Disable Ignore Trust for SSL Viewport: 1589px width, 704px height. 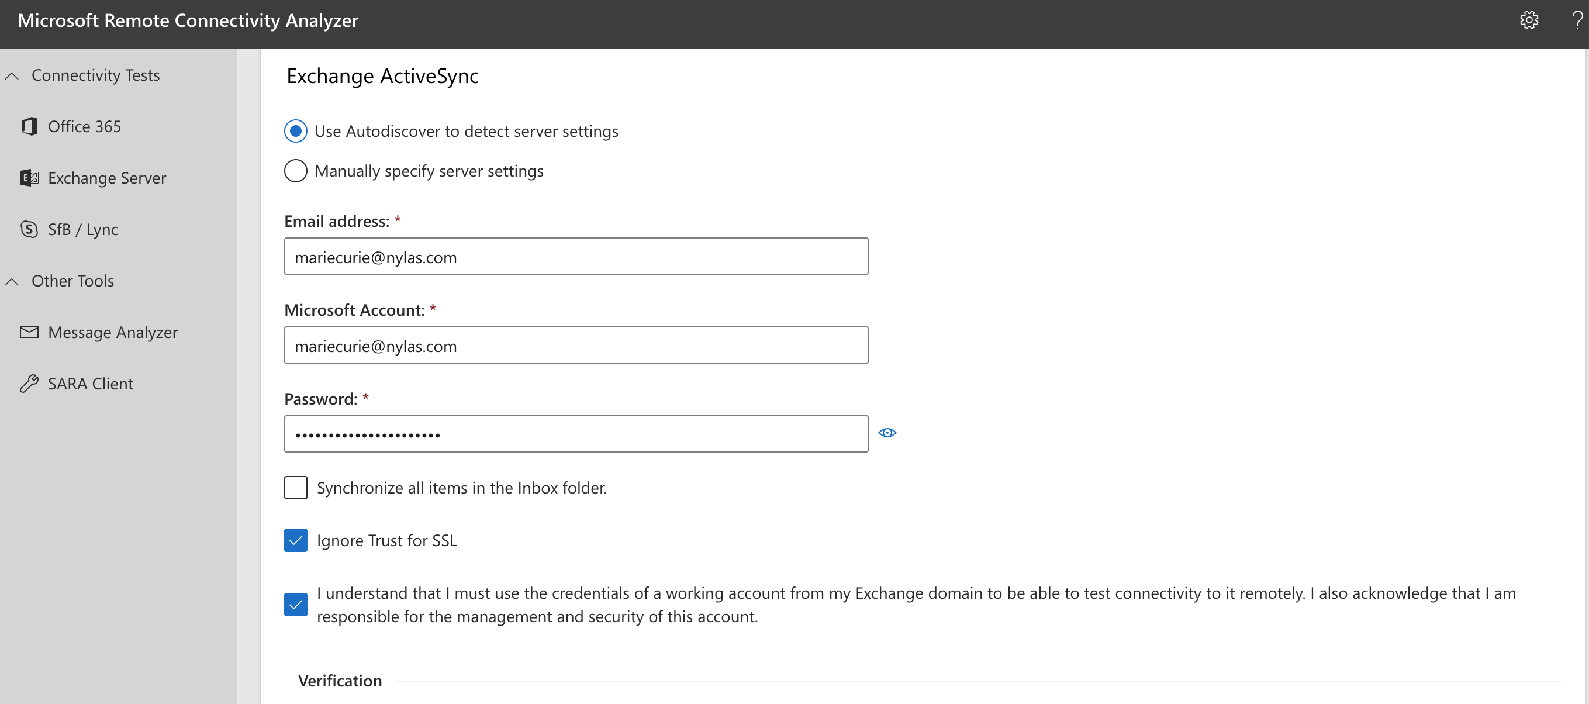[295, 540]
